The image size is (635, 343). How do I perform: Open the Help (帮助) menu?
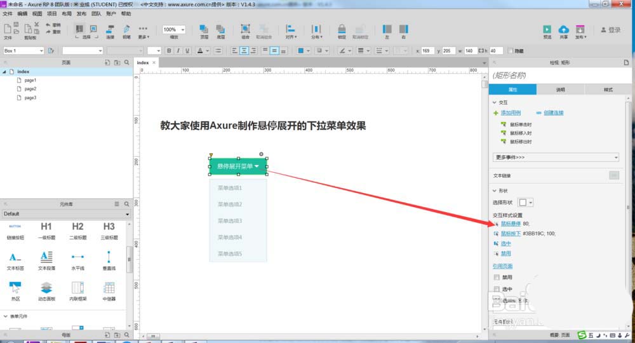(x=126, y=14)
